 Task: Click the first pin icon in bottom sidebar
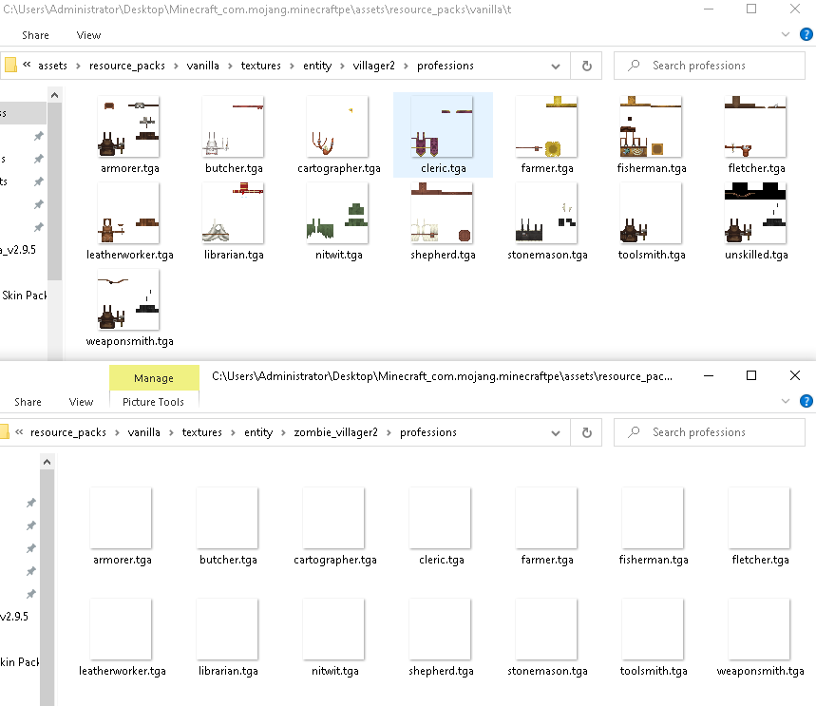pyautogui.click(x=31, y=503)
